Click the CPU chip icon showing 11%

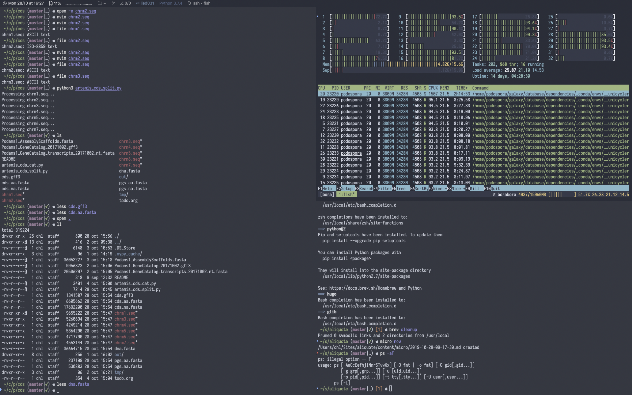tap(51, 3)
